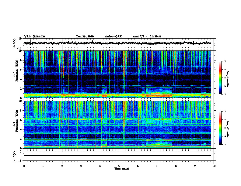Click time axis tick label "6"
241x186 pixels.
138,166
